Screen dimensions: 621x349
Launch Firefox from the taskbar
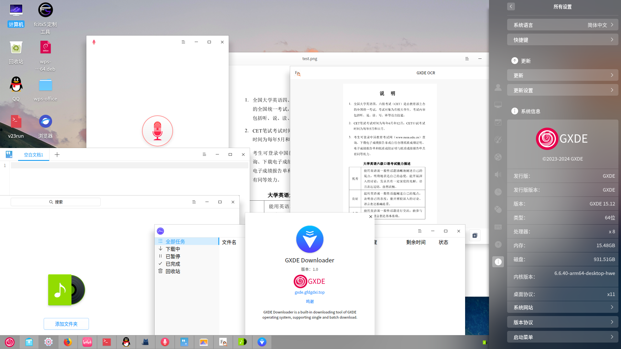point(68,342)
